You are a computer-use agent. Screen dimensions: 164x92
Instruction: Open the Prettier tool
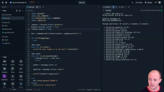pos(13,70)
